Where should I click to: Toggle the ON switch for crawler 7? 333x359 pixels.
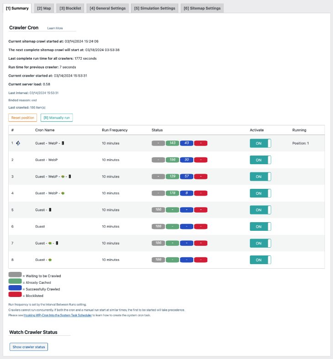(x=260, y=243)
